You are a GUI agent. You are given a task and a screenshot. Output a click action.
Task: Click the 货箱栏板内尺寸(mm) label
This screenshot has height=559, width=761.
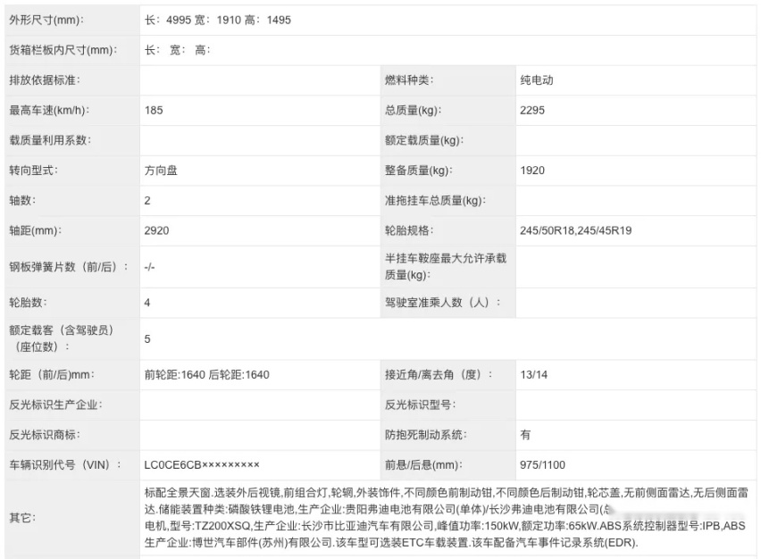(63, 51)
